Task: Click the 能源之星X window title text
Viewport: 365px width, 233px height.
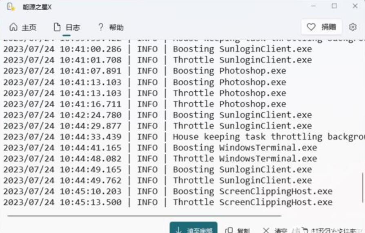Action: pos(37,7)
